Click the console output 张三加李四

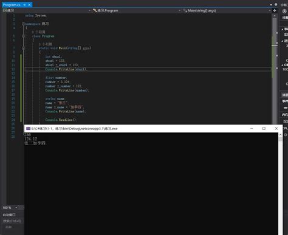pyautogui.click(x=35, y=143)
